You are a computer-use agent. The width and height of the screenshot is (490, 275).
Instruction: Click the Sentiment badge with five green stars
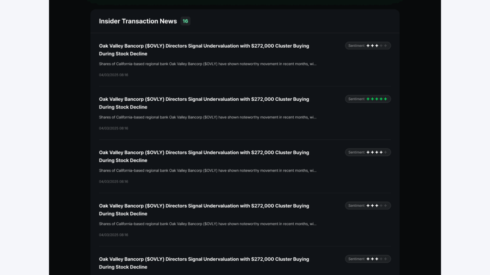[x=368, y=99]
